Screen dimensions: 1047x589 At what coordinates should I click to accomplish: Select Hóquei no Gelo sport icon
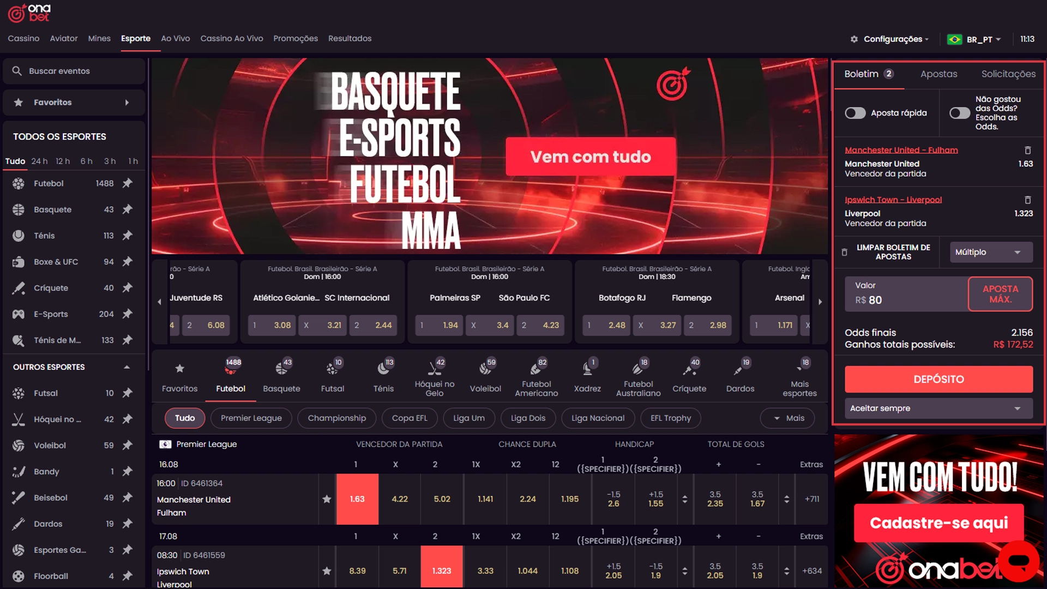pos(435,376)
